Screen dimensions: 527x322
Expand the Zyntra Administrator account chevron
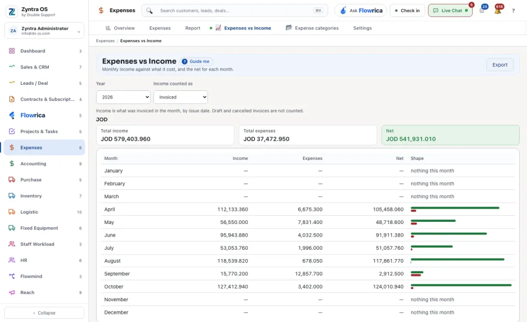(x=79, y=32)
